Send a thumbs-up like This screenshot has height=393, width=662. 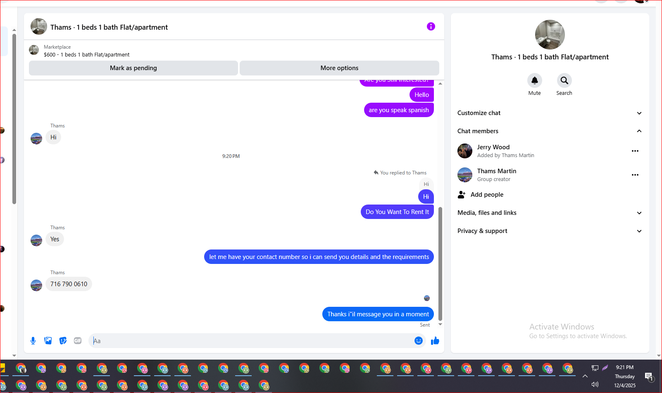click(x=435, y=341)
